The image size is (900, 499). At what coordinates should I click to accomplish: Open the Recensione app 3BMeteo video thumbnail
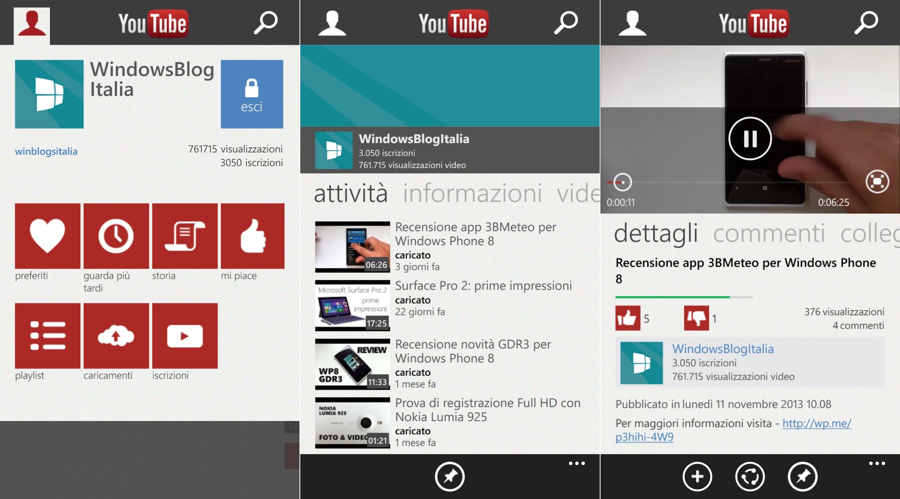[x=353, y=247]
